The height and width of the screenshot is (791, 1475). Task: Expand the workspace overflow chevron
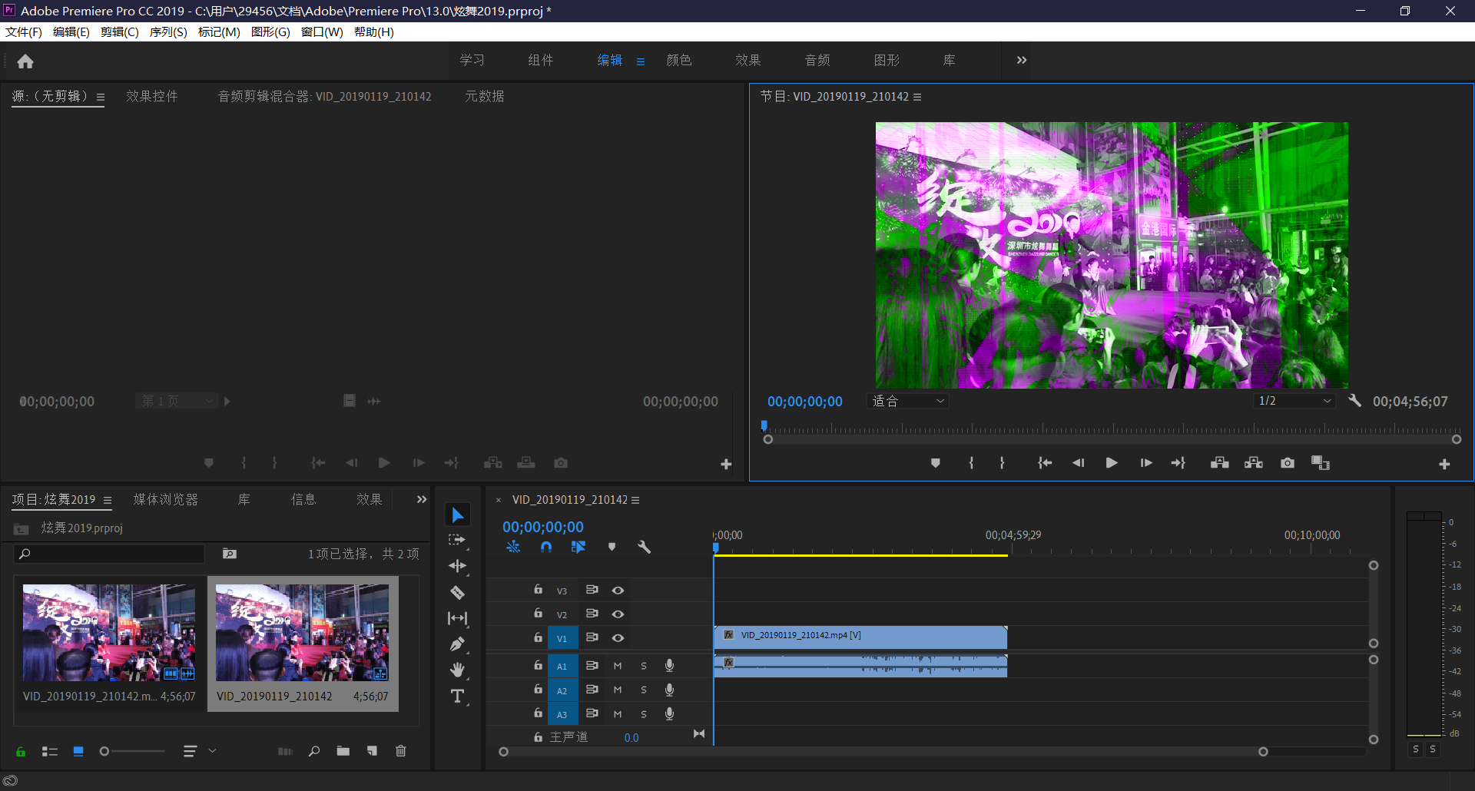(1022, 60)
